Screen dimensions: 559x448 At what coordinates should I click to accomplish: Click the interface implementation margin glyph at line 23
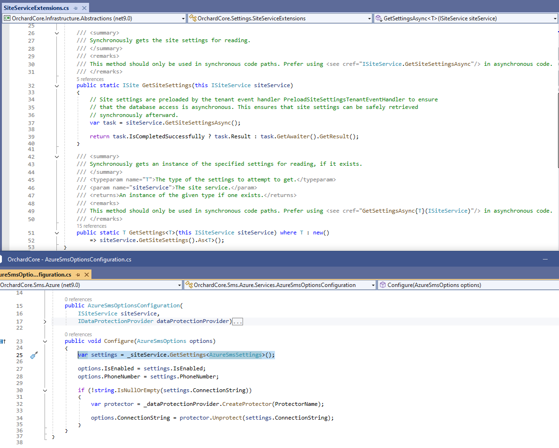(3, 341)
